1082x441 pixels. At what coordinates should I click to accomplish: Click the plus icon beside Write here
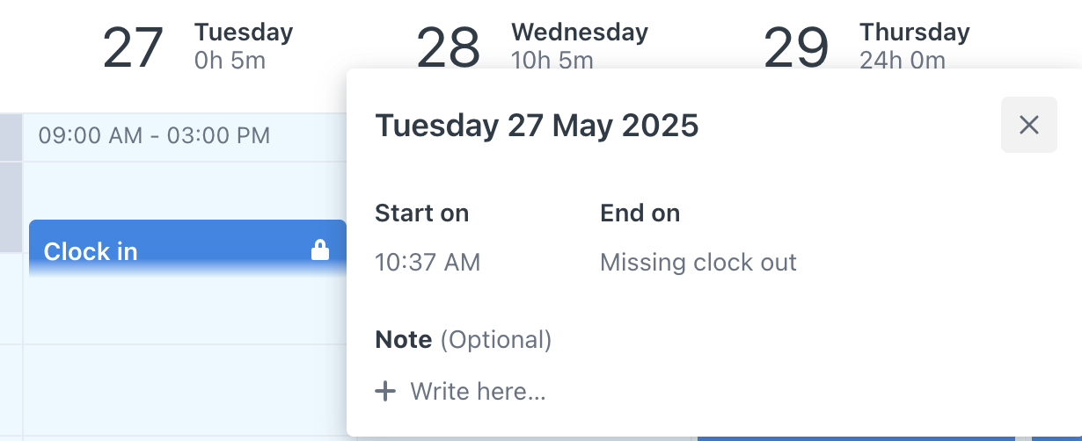click(x=385, y=391)
